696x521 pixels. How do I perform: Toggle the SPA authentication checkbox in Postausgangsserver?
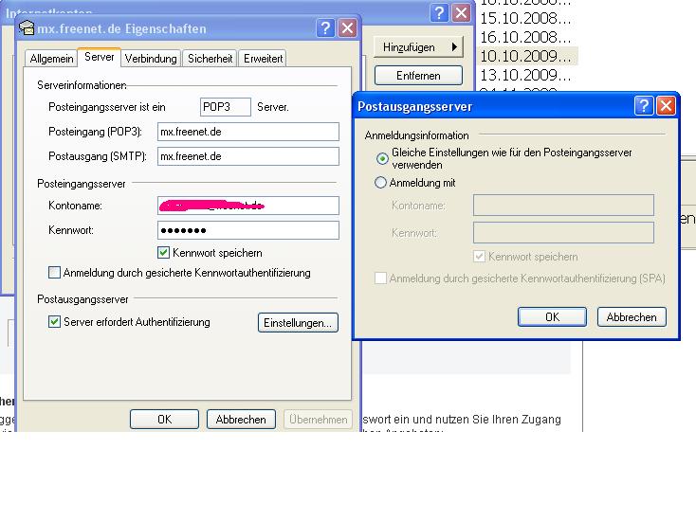tap(380, 278)
